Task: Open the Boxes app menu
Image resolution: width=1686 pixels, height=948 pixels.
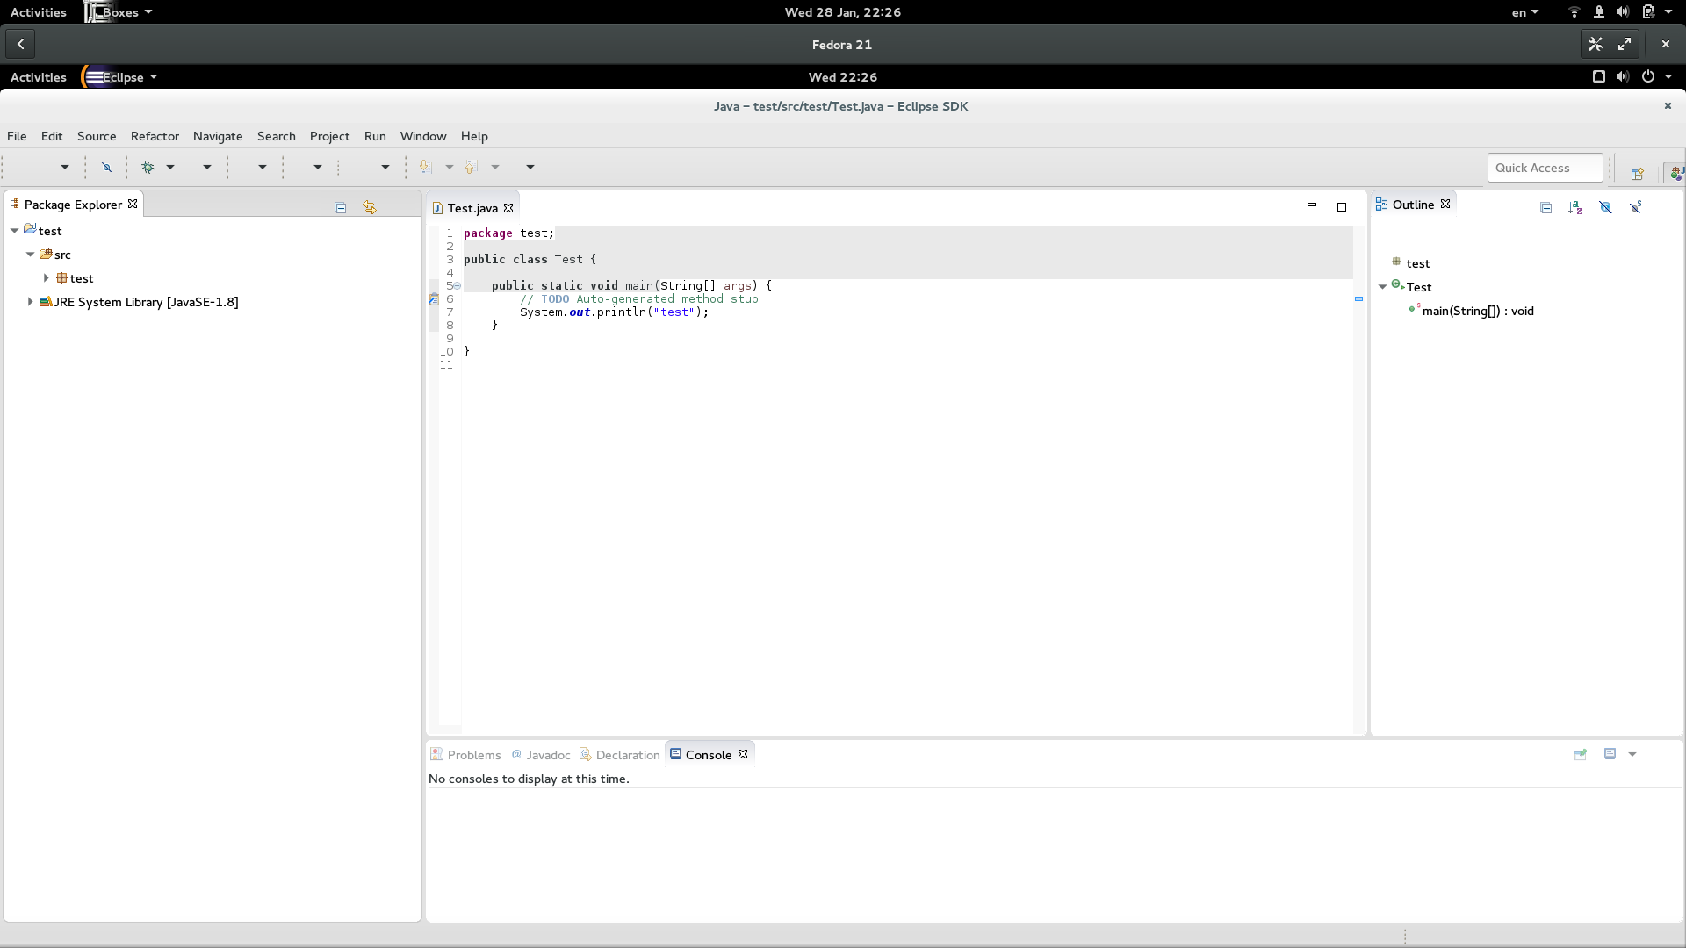Action: pyautogui.click(x=119, y=12)
